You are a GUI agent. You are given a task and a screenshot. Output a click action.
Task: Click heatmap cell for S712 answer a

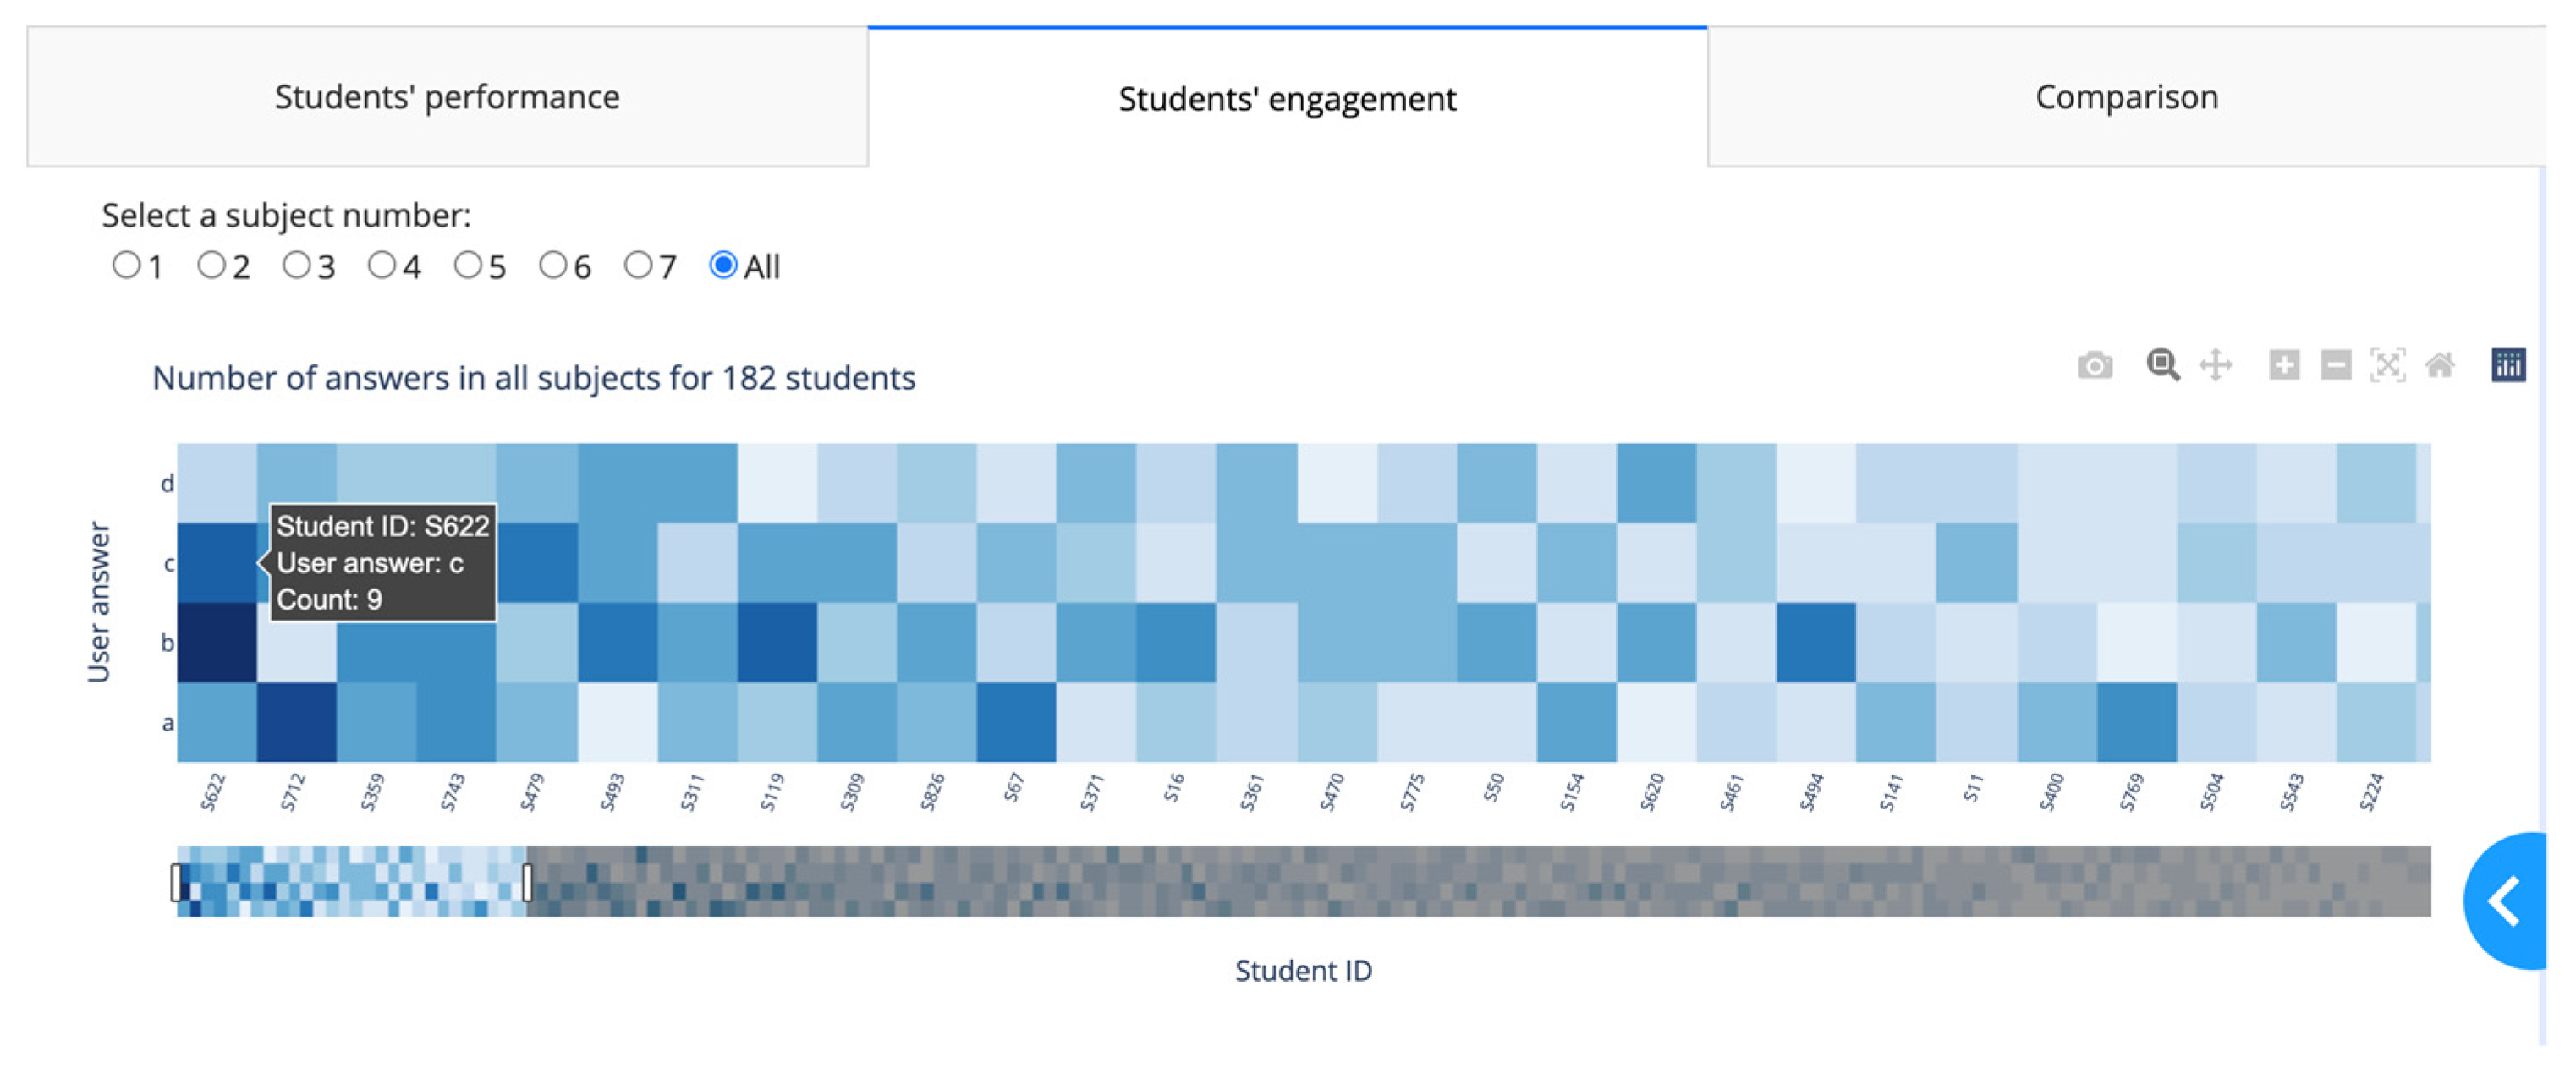coord(297,722)
